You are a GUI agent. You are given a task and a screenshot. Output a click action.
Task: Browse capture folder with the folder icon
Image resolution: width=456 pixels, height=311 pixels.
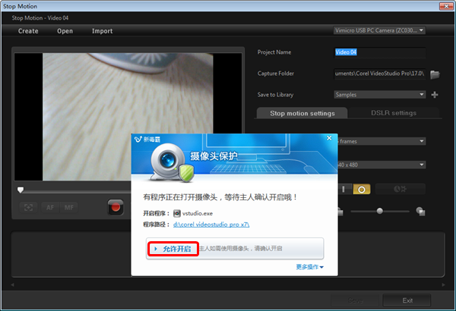pyautogui.click(x=435, y=74)
